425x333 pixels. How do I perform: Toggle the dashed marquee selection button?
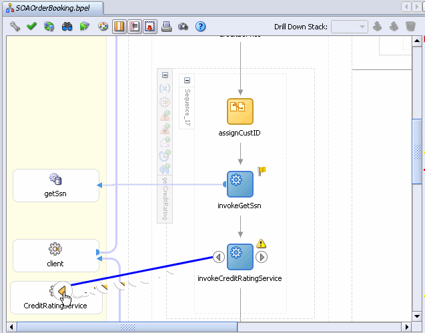(x=150, y=27)
